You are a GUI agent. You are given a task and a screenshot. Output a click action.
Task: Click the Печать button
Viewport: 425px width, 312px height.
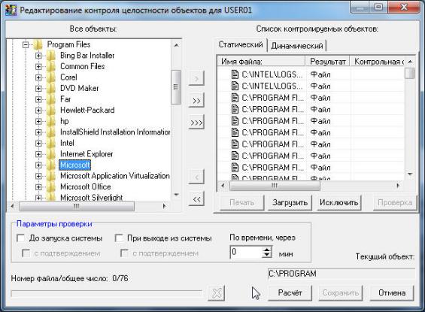tap(241, 202)
